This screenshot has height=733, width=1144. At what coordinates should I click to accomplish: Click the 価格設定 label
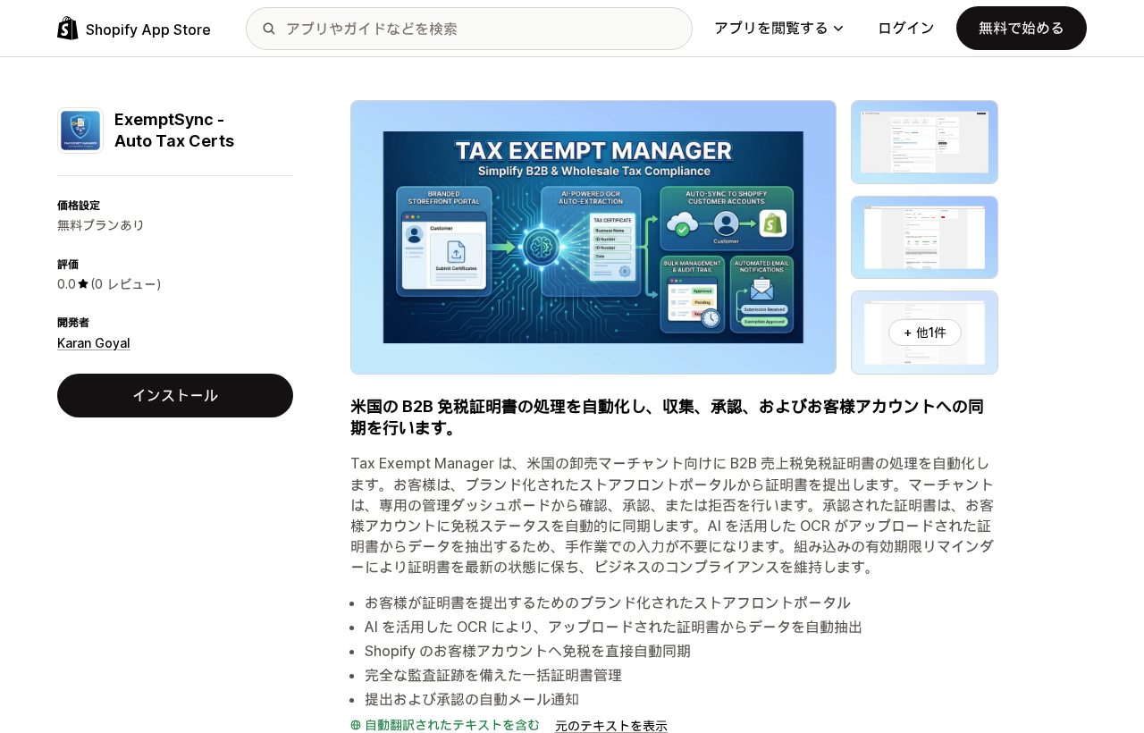79,206
